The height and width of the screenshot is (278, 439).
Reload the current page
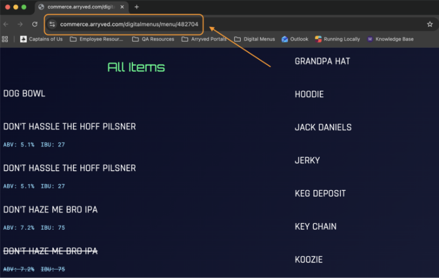[x=35, y=25]
